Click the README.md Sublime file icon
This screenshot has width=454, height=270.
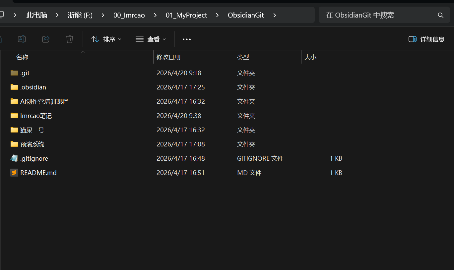point(14,173)
